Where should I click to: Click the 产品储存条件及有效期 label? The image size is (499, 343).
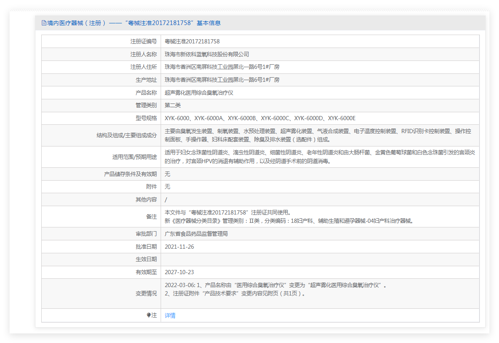pyautogui.click(x=131, y=174)
